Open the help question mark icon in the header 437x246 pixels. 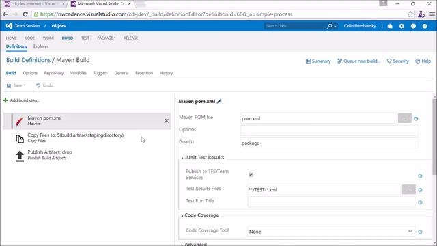425,26
